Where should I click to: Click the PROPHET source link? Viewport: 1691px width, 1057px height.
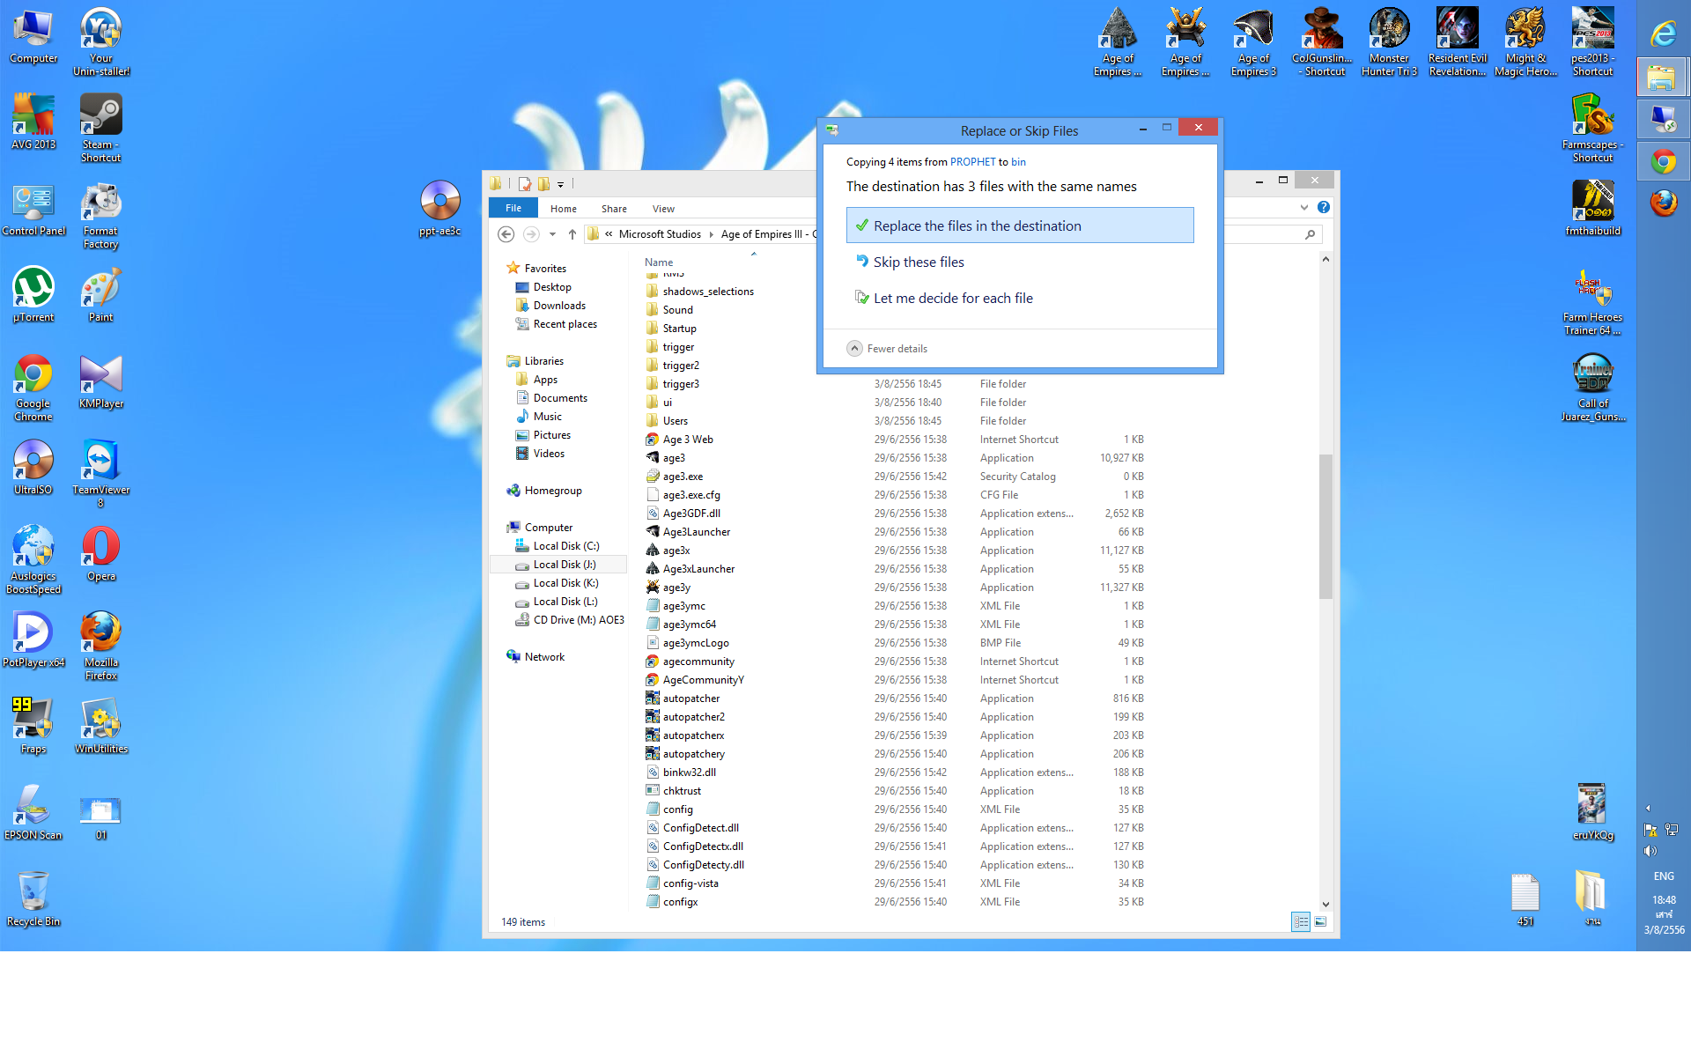pyautogui.click(x=972, y=162)
